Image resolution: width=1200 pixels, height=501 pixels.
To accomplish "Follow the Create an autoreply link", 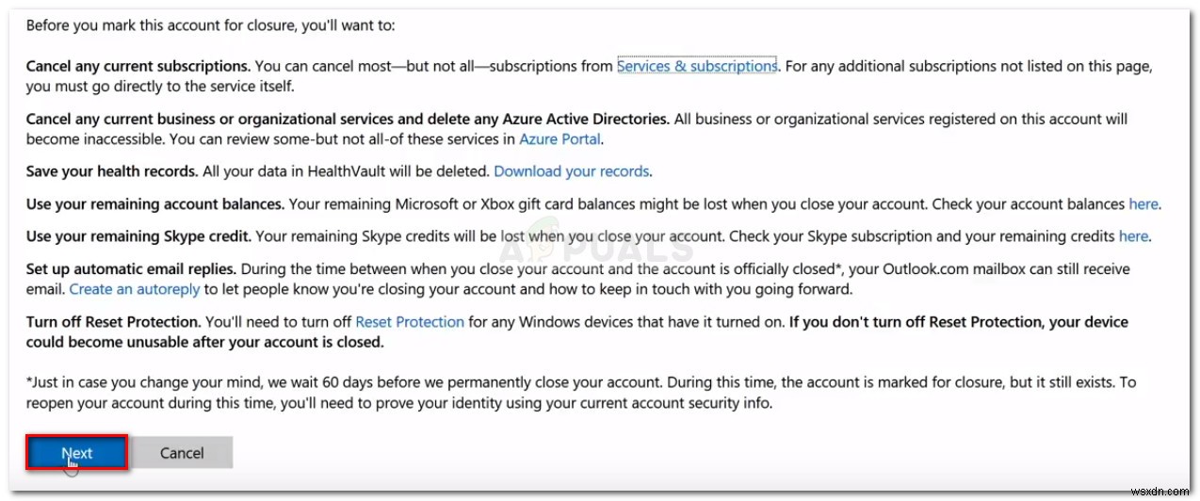I will (136, 290).
